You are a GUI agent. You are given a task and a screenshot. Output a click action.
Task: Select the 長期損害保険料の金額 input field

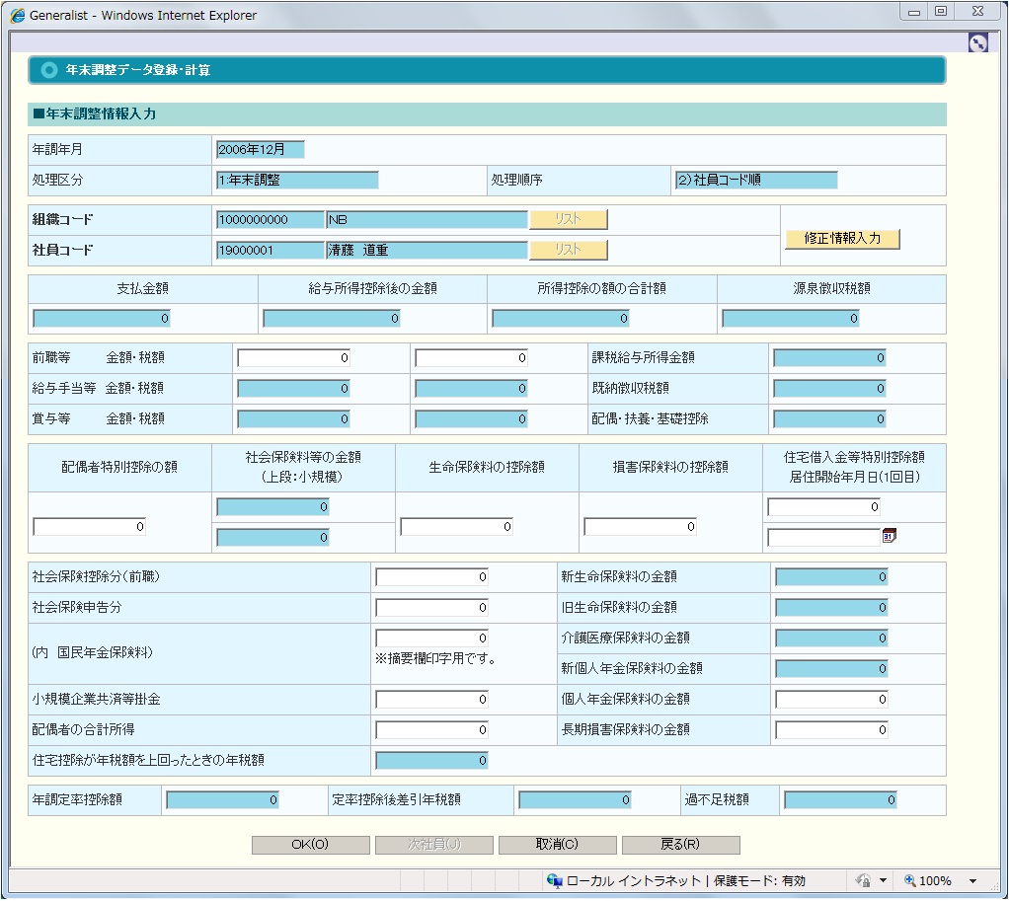831,730
